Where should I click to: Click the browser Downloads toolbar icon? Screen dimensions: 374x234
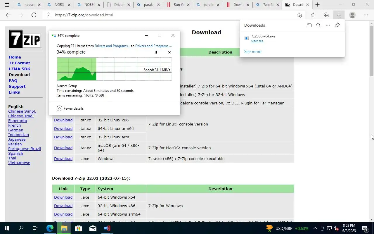pyautogui.click(x=339, y=15)
